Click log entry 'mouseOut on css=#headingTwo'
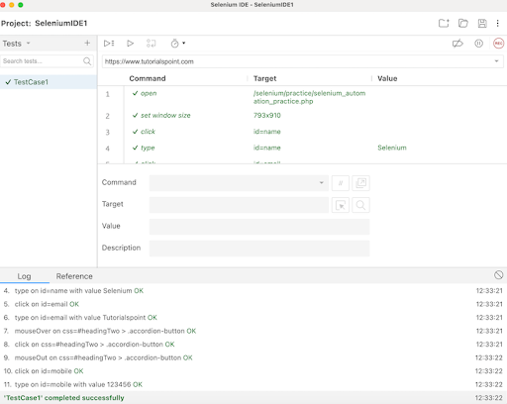 (253, 357)
